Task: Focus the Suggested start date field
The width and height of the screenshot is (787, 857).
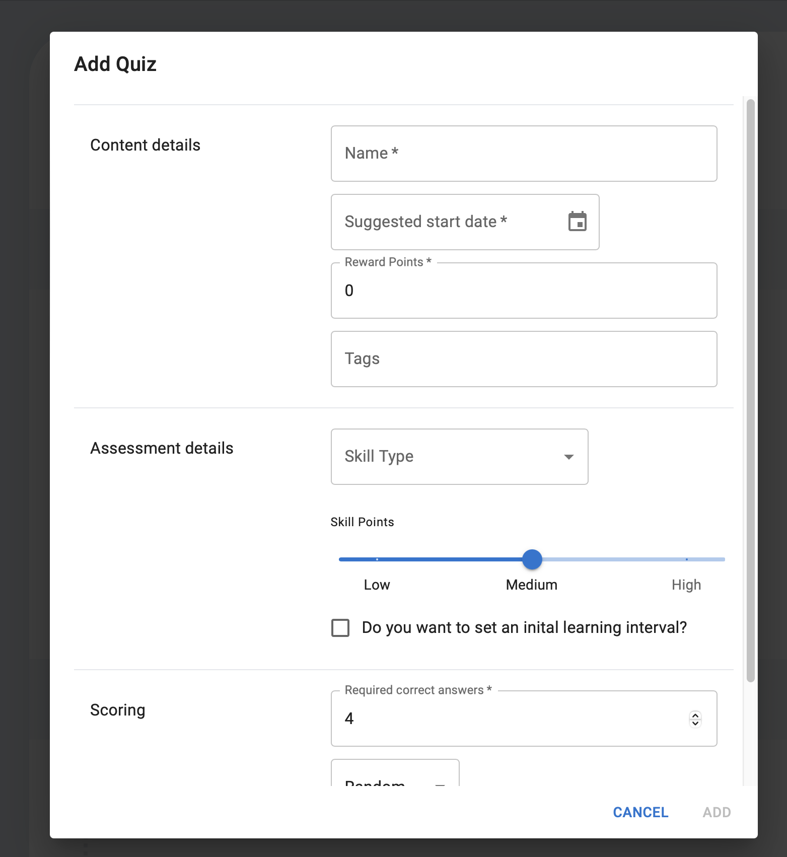Action: (x=465, y=222)
